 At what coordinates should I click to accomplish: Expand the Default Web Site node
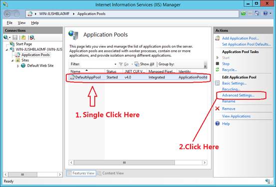coord(18,66)
